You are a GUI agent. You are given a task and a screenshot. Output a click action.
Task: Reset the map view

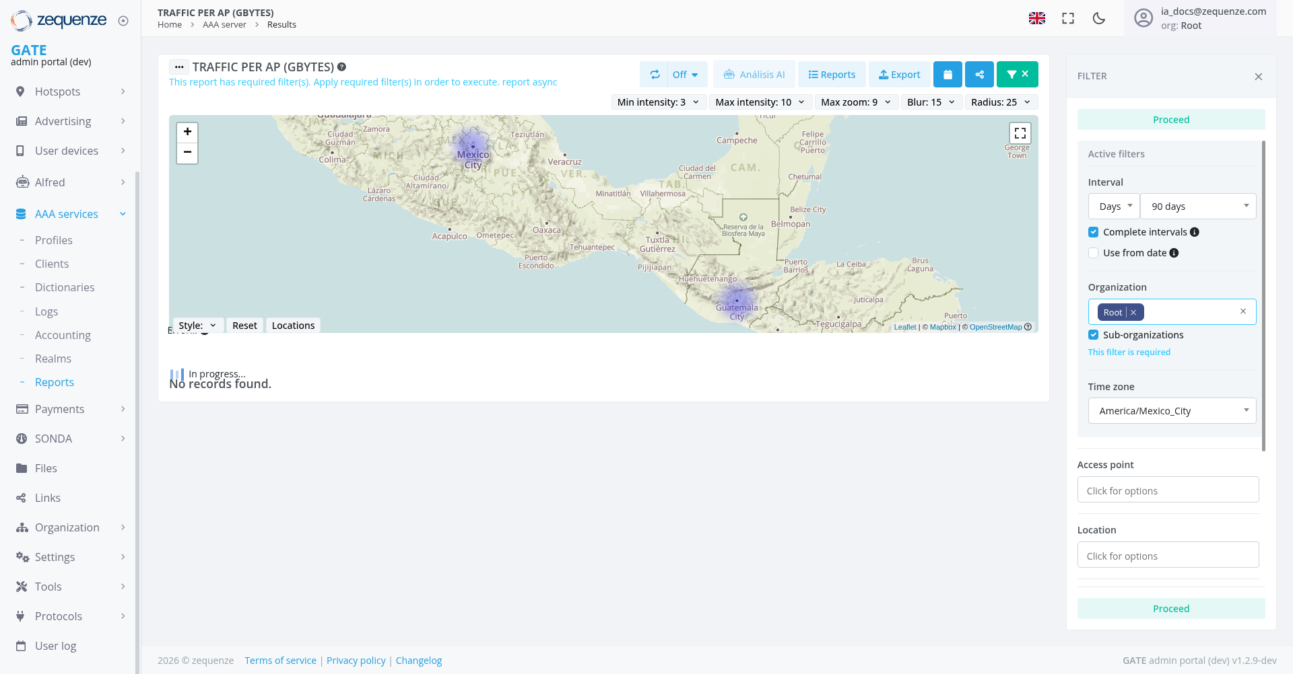tap(244, 326)
